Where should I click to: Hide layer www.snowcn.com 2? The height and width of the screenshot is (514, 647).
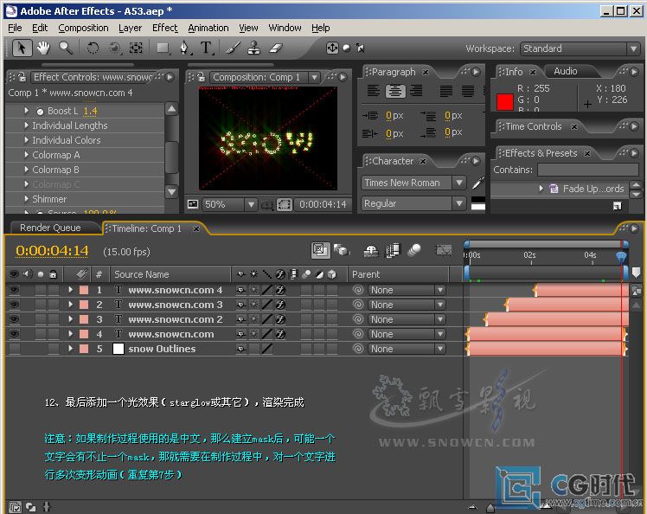point(14,319)
